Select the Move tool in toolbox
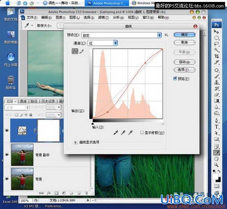 216,31
